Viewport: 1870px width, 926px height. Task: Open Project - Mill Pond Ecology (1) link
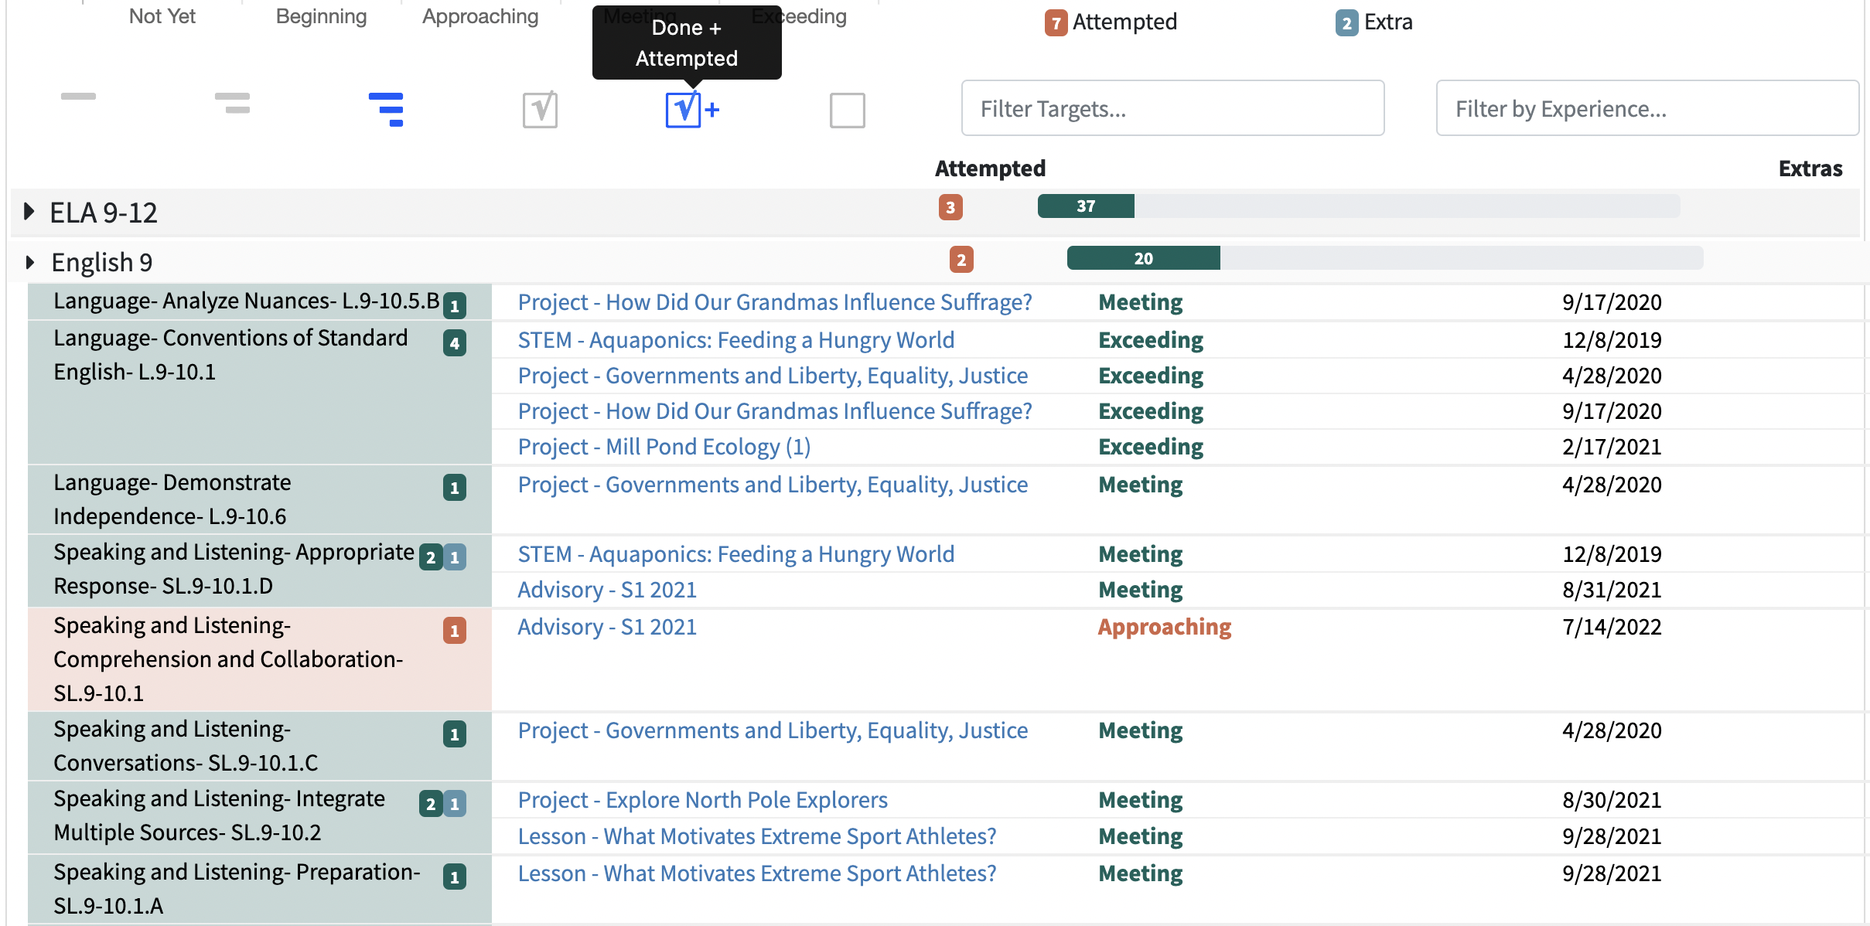pos(664,447)
